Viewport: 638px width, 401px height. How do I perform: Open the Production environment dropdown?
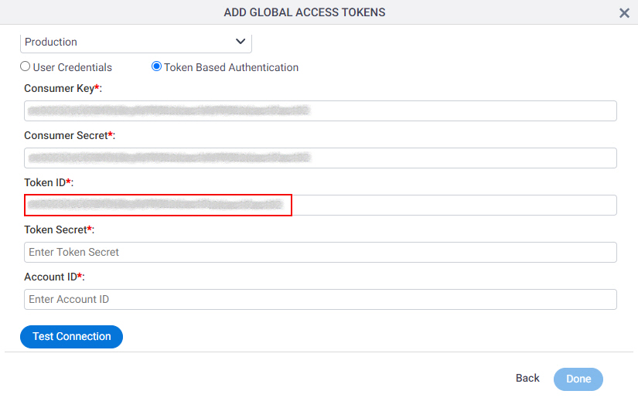tap(136, 42)
